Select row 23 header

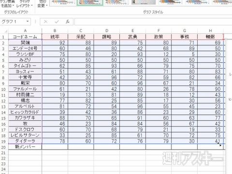point(3,164)
